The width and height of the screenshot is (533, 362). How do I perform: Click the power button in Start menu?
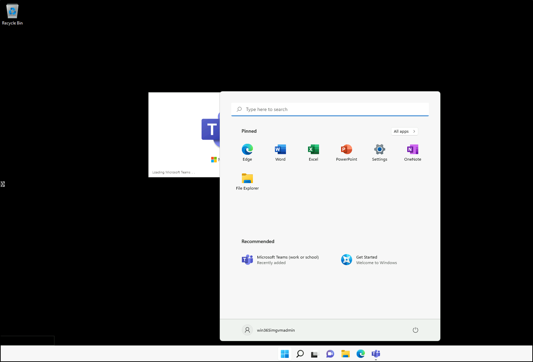click(416, 330)
